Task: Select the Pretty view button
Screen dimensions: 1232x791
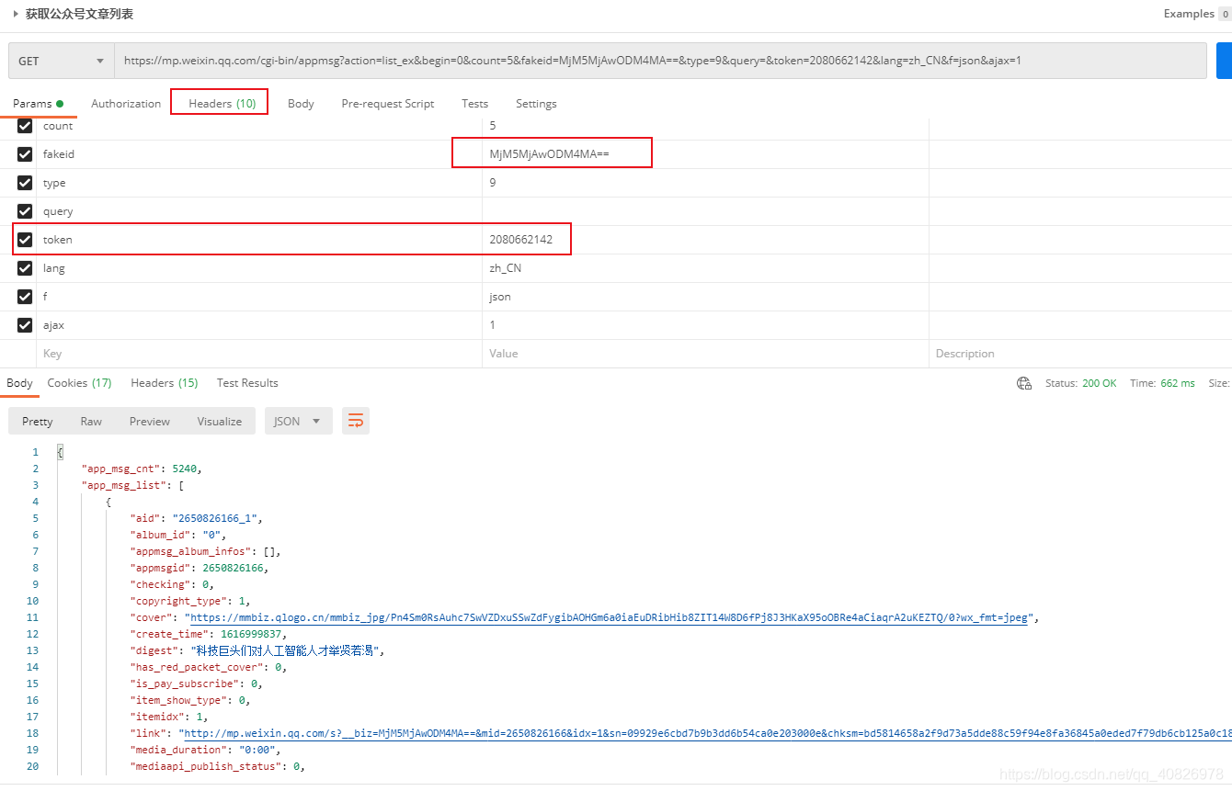Action: coord(38,422)
